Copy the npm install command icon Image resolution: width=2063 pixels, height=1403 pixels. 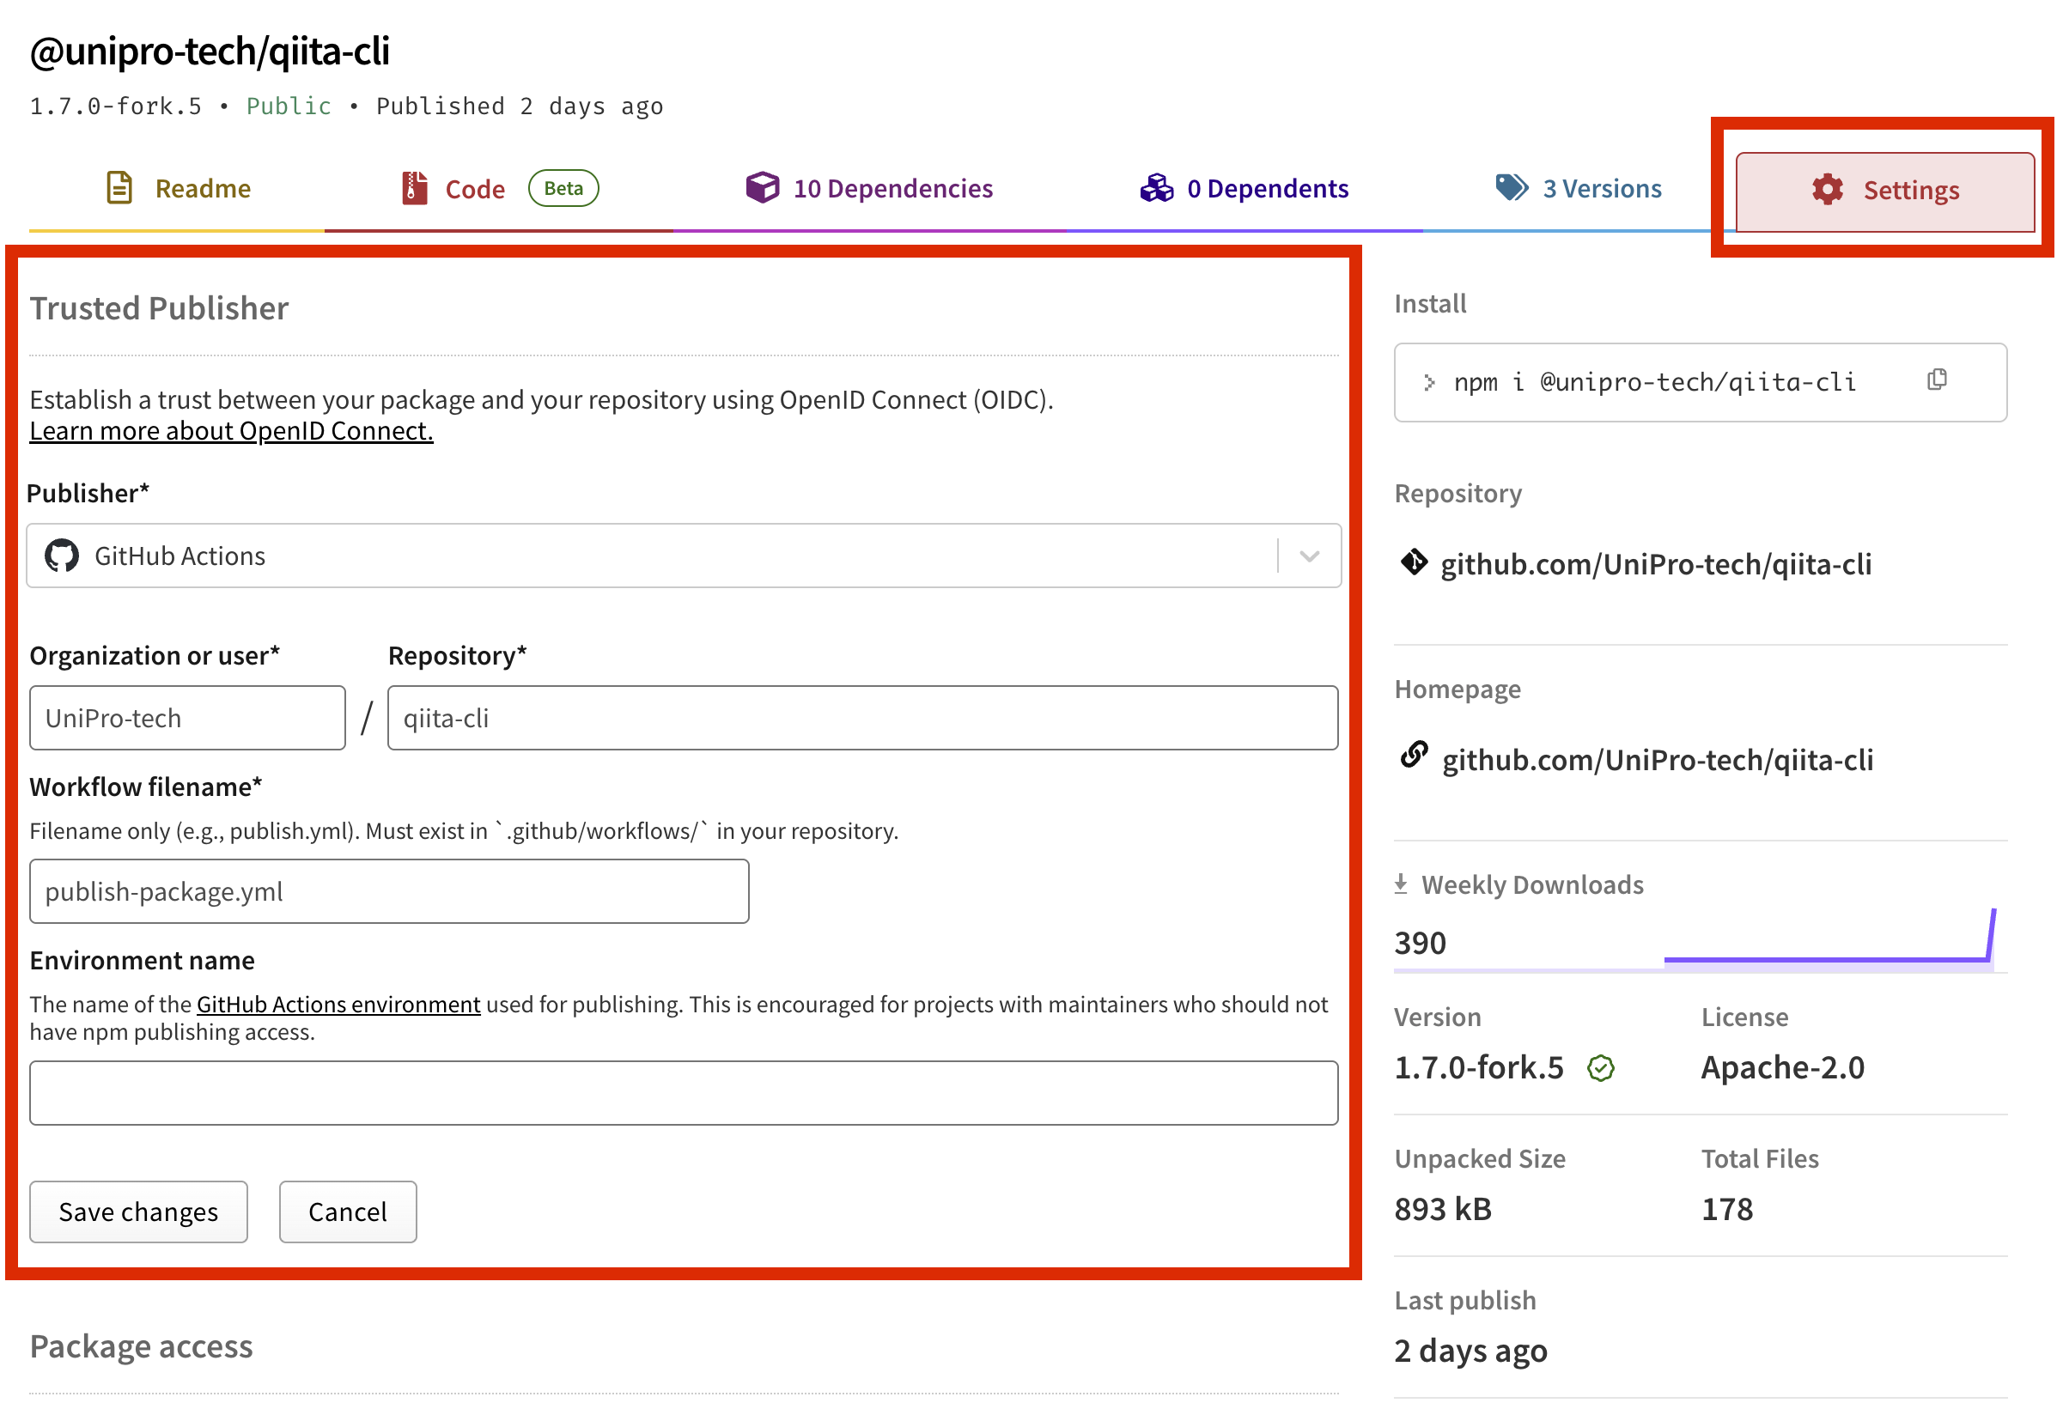click(1936, 380)
